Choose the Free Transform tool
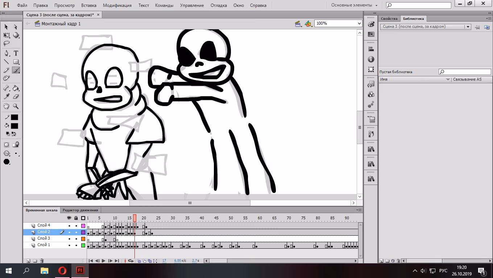The width and height of the screenshot is (493, 278). [x=7, y=35]
